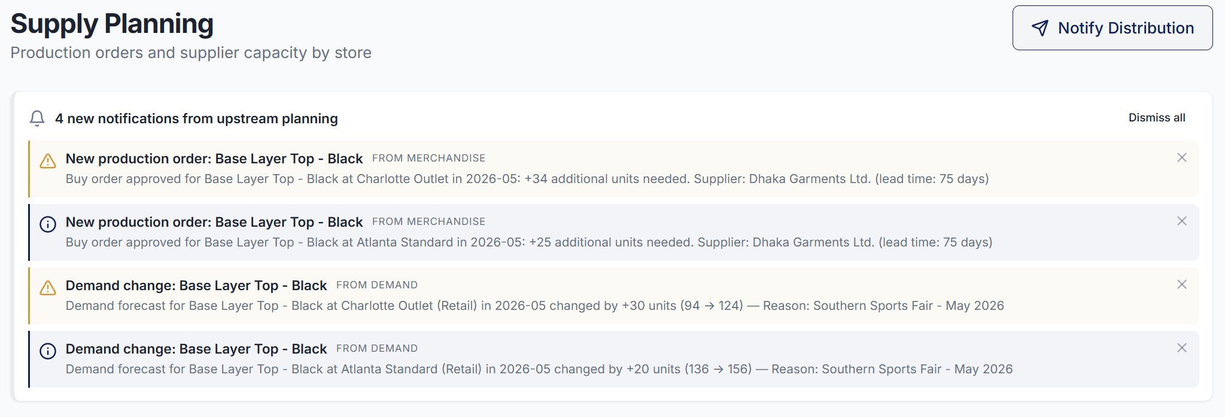Click the notification bell icon

click(38, 118)
